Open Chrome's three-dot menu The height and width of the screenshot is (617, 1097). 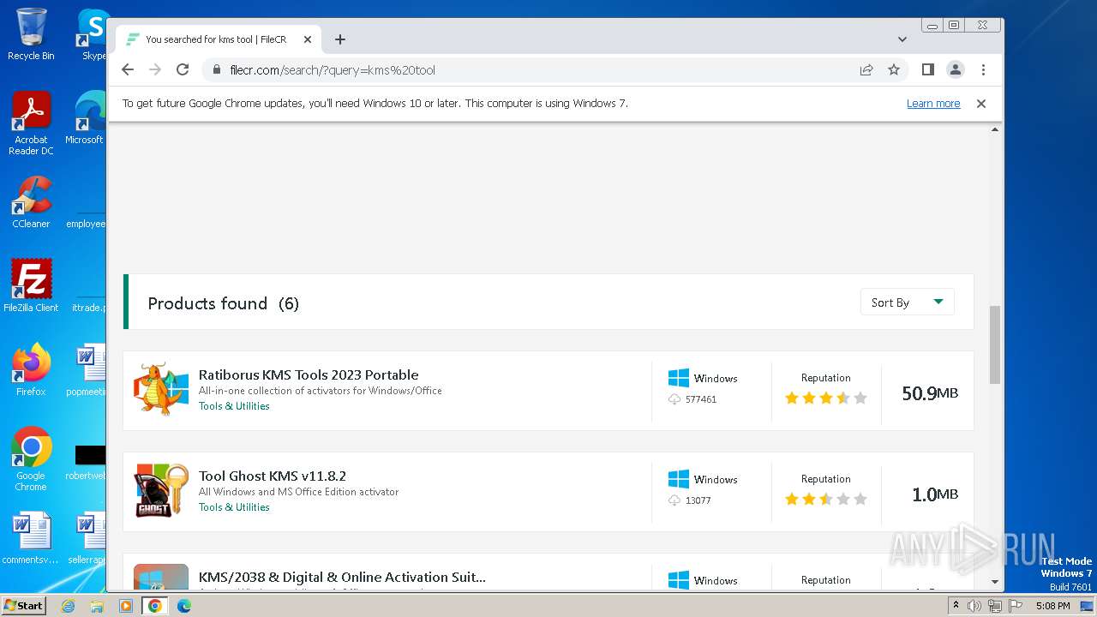[983, 69]
